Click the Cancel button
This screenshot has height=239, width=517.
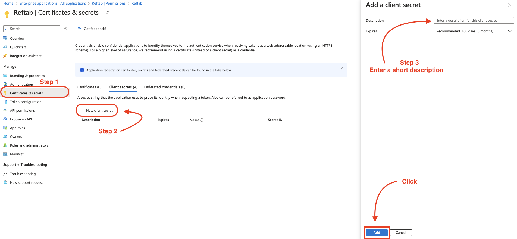(401, 232)
